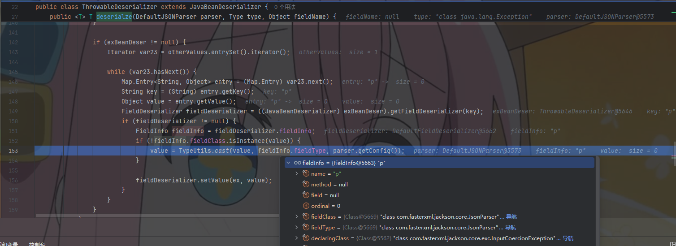Screen dimensions: 676x246
Task: Click the deserialze method name
Action: pos(114,17)
